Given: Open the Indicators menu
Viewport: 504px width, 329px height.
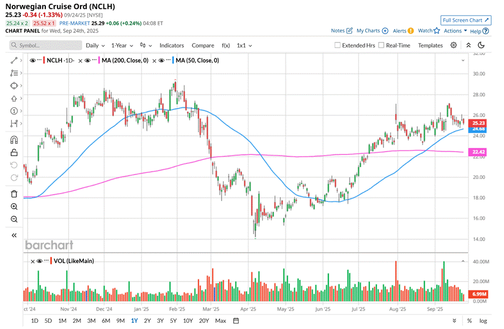Looking at the screenshot, I should coord(172,45).
